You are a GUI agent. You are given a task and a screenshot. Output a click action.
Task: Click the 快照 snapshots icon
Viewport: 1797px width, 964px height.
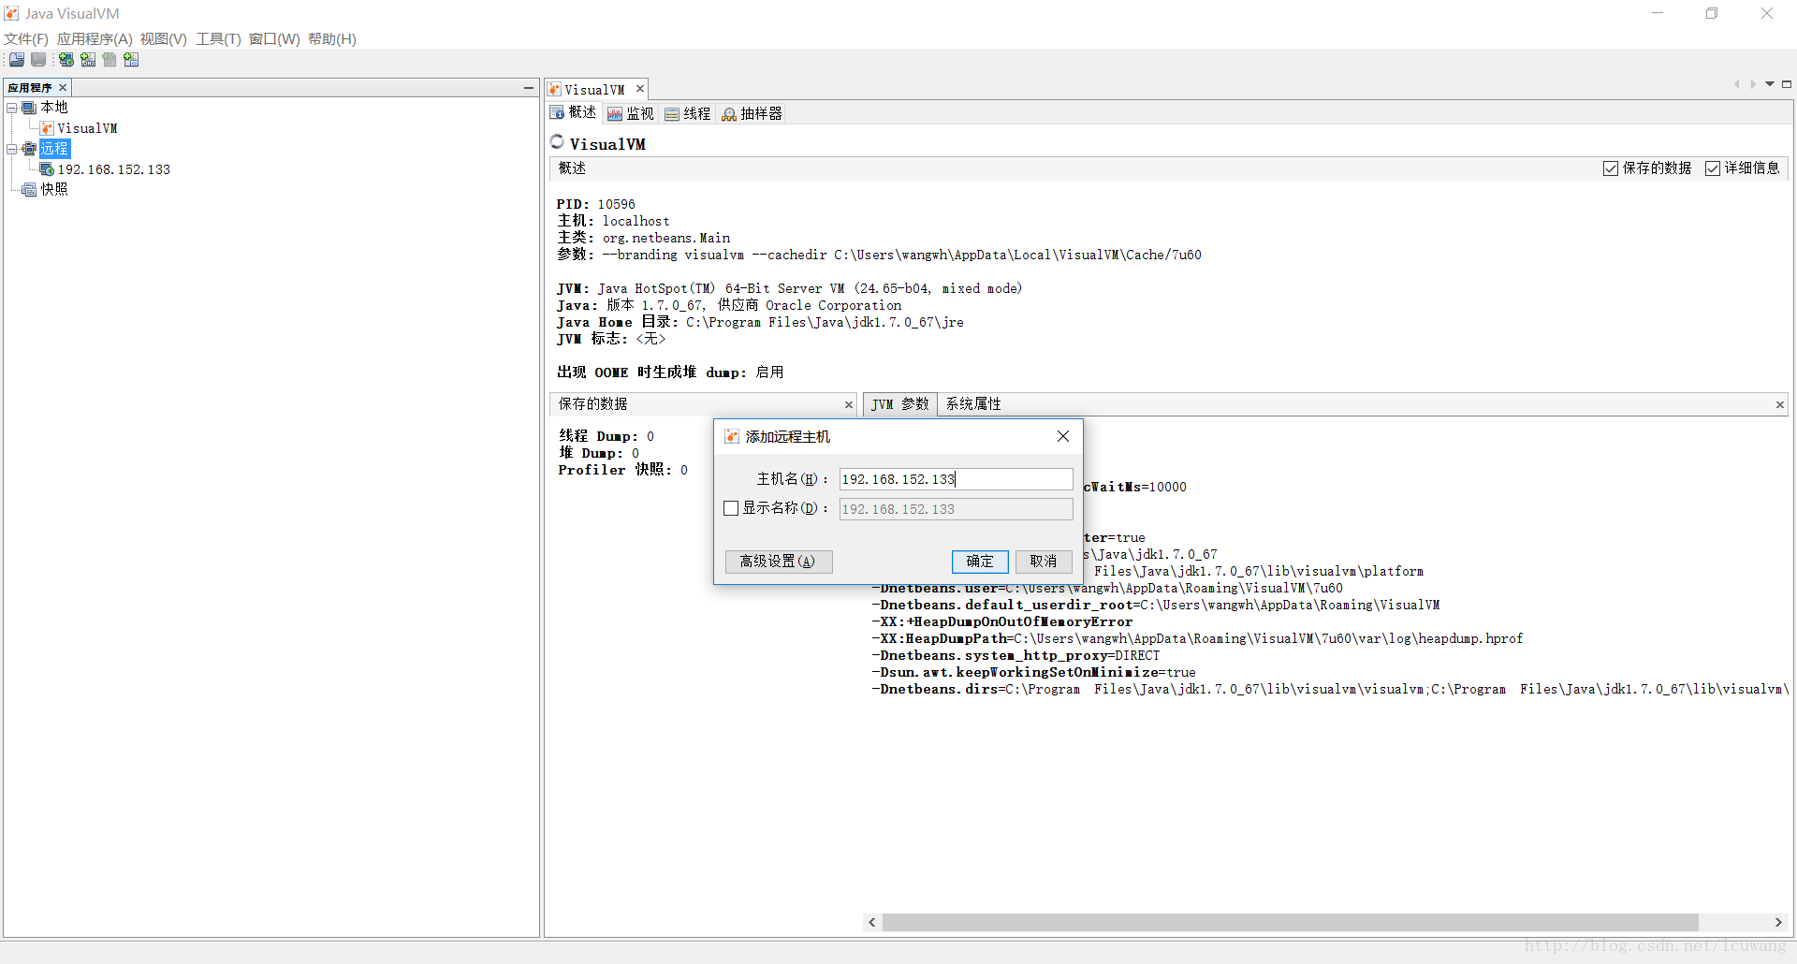point(29,189)
